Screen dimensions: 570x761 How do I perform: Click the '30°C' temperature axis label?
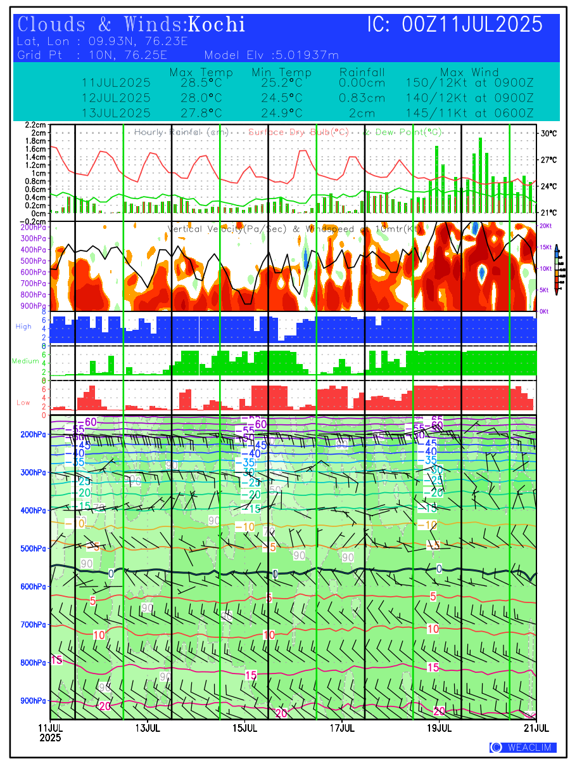(x=548, y=134)
